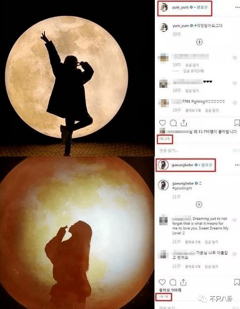Load more comments with yum_yum plus icon
Viewport: 240px width, 309px height.
coord(200,42)
